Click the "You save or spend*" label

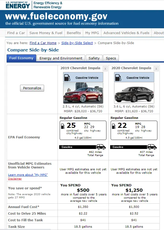(25, 188)
